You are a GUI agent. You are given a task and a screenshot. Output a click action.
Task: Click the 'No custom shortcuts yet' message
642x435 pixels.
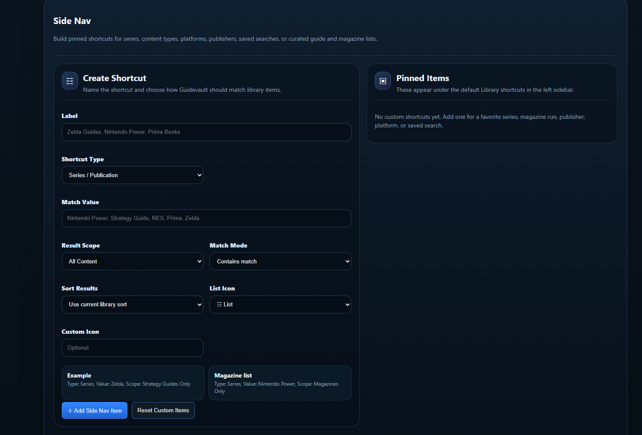click(x=480, y=121)
